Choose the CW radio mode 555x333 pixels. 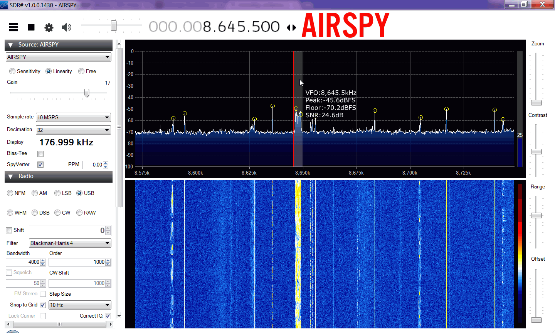click(x=58, y=213)
